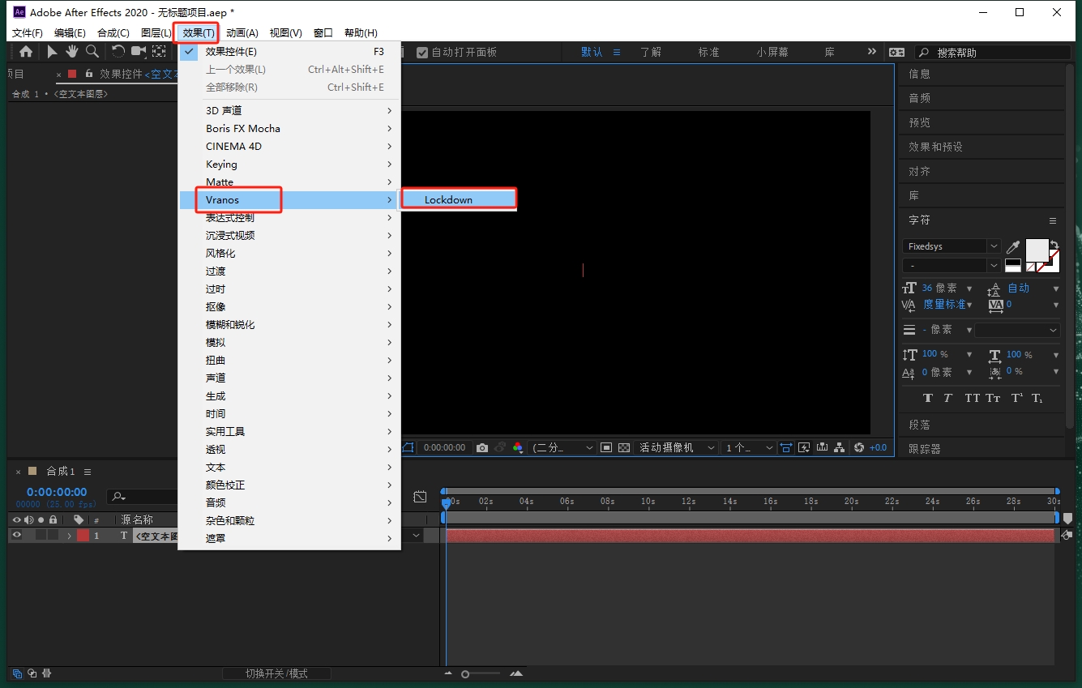1082x688 pixels.
Task: Open the 动画(A) menu
Action: [242, 33]
